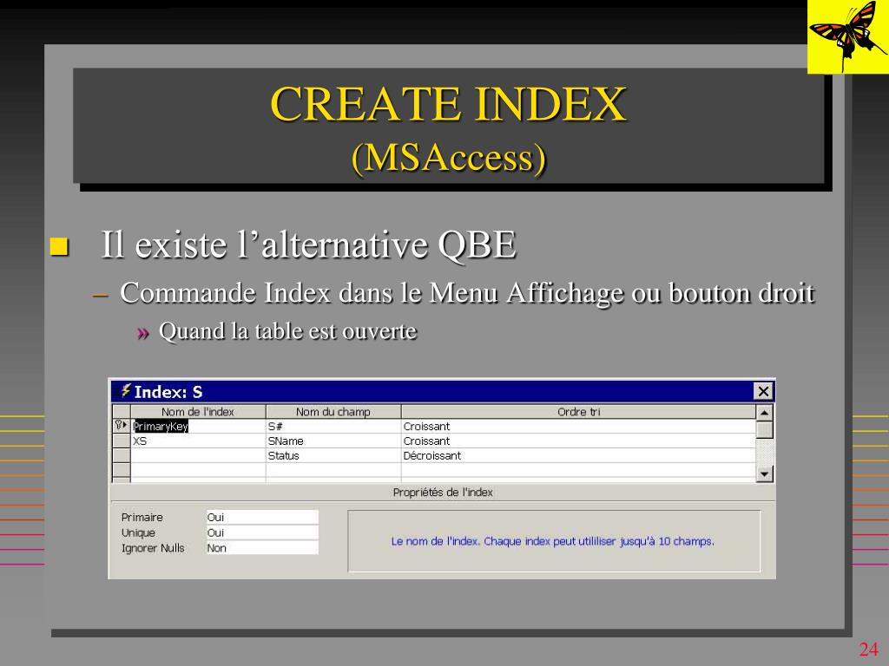Select the primary key row selector icon
This screenshot has width=889, height=666.
121,426
